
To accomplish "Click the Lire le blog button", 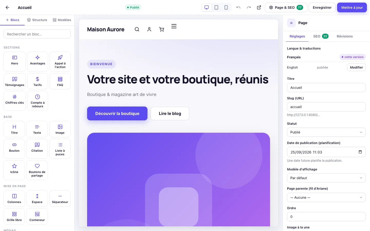I will coord(170,113).
